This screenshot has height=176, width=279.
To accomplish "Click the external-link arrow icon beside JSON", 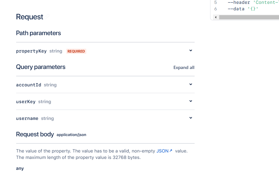I will click(171, 151).
